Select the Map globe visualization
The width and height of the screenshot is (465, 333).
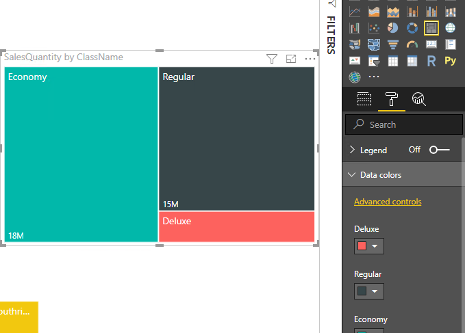(x=451, y=28)
